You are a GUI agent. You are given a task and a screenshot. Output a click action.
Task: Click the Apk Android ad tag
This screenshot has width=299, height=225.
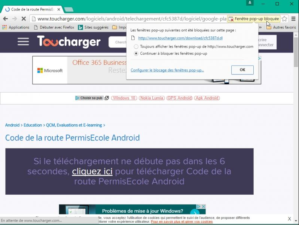(207, 98)
